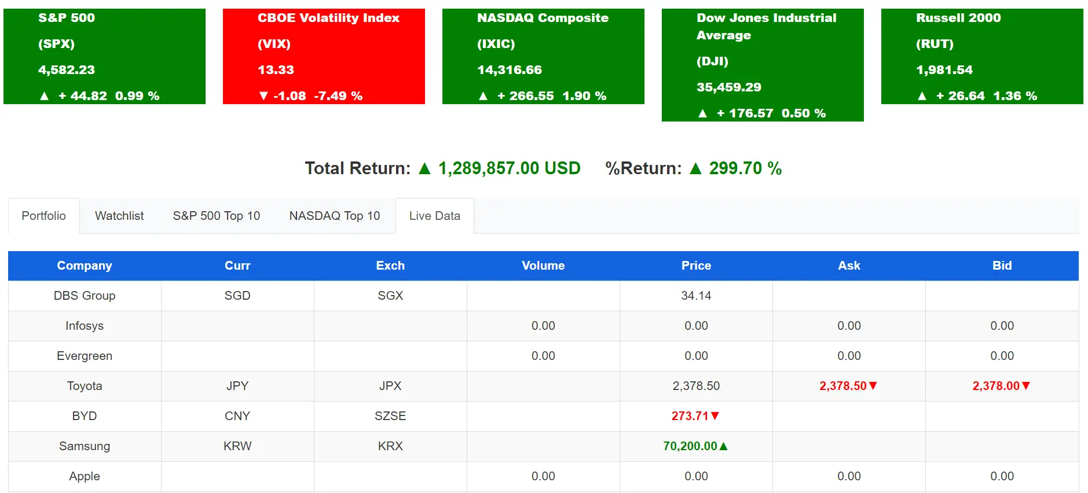Screen dimensions: 1088x493
Task: Select the Evergreen company cell
Action: [85, 356]
